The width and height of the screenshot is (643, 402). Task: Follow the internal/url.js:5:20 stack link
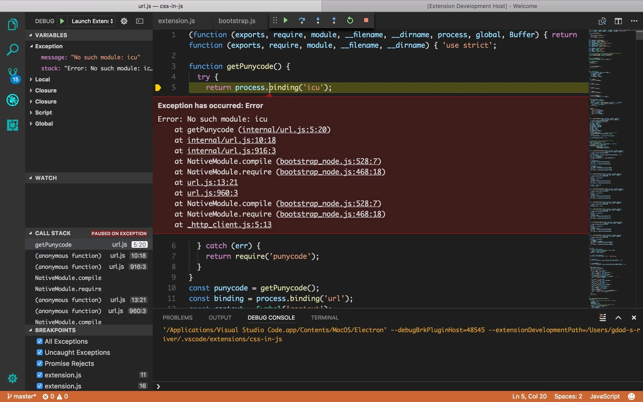(x=284, y=130)
